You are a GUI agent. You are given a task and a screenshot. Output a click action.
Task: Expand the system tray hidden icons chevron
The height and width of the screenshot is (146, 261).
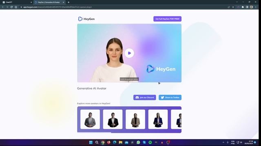pyautogui.click(x=223, y=142)
